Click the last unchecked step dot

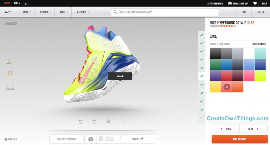point(202,118)
